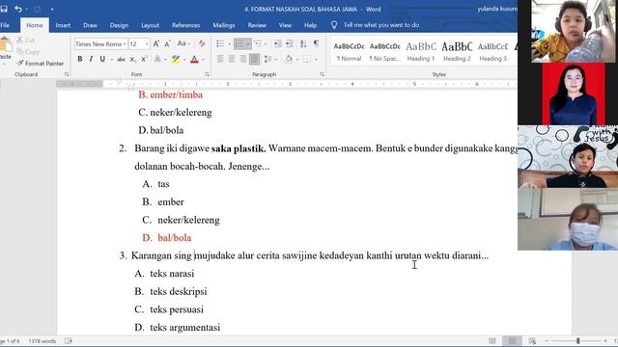The width and height of the screenshot is (618, 347).
Task: Click the Tell me lightbulb icon
Action: [334, 25]
